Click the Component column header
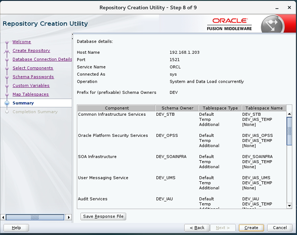 coord(117,108)
